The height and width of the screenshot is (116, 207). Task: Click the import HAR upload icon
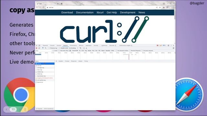coord(84,48)
